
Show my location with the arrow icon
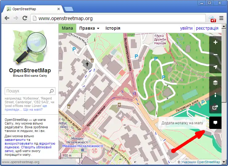215,67
